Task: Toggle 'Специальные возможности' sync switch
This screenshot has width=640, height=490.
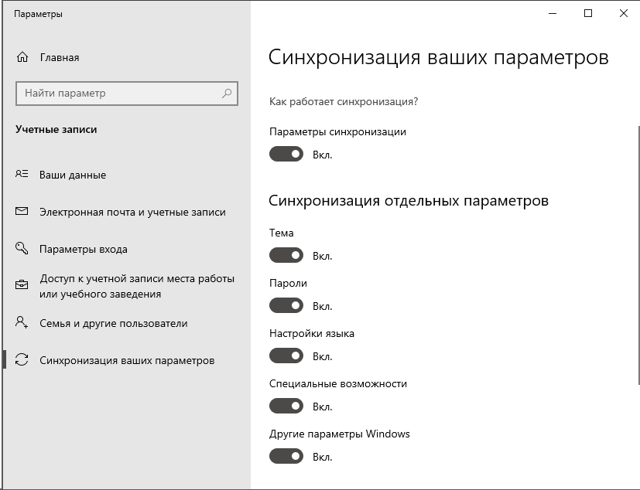Action: click(x=286, y=407)
